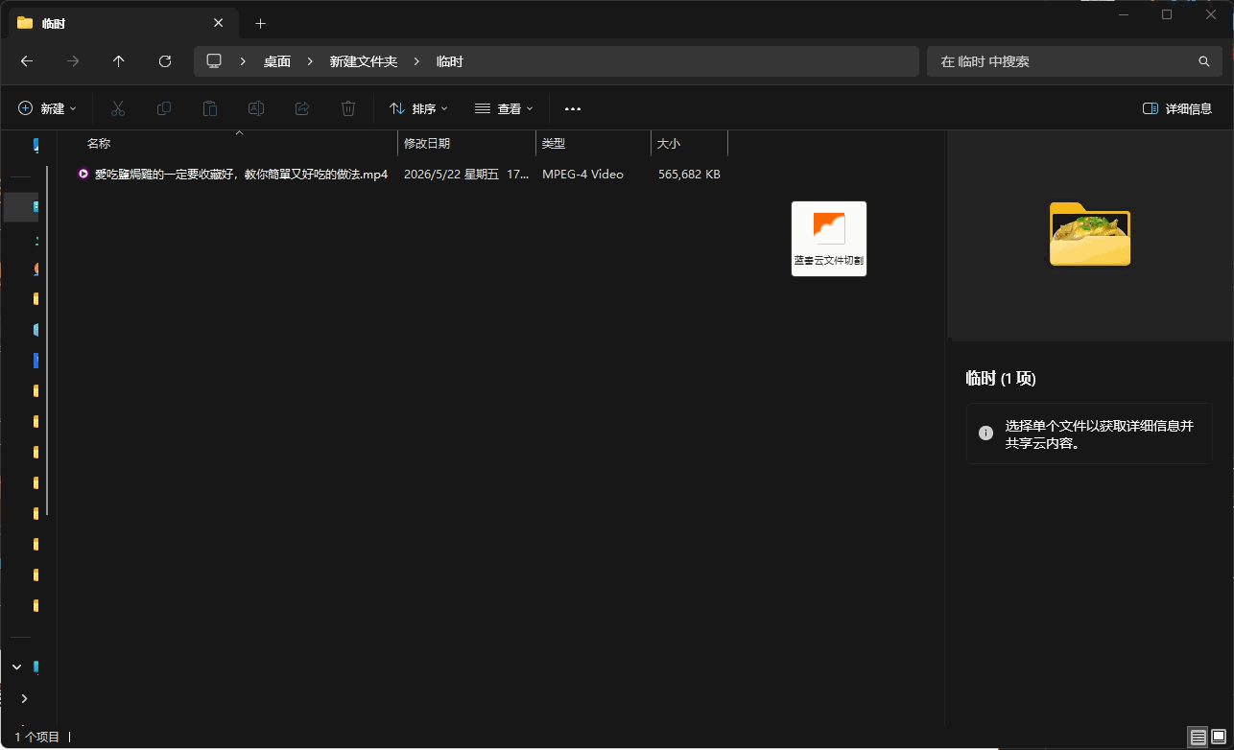Open the 查看 view dropdown
The image size is (1234, 750).
pyautogui.click(x=504, y=108)
